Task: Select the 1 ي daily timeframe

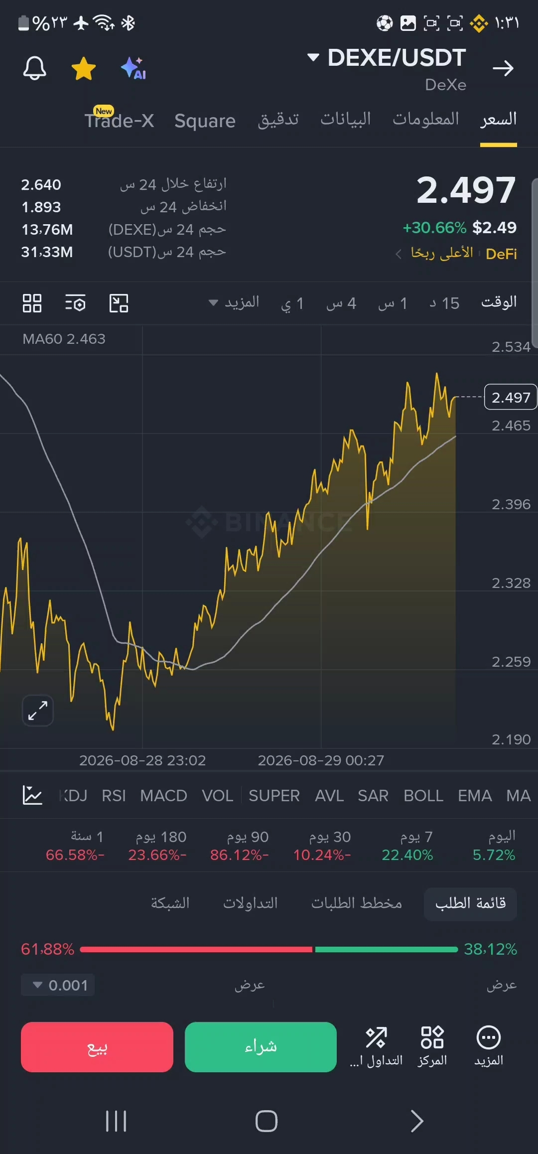Action: pos(292,303)
